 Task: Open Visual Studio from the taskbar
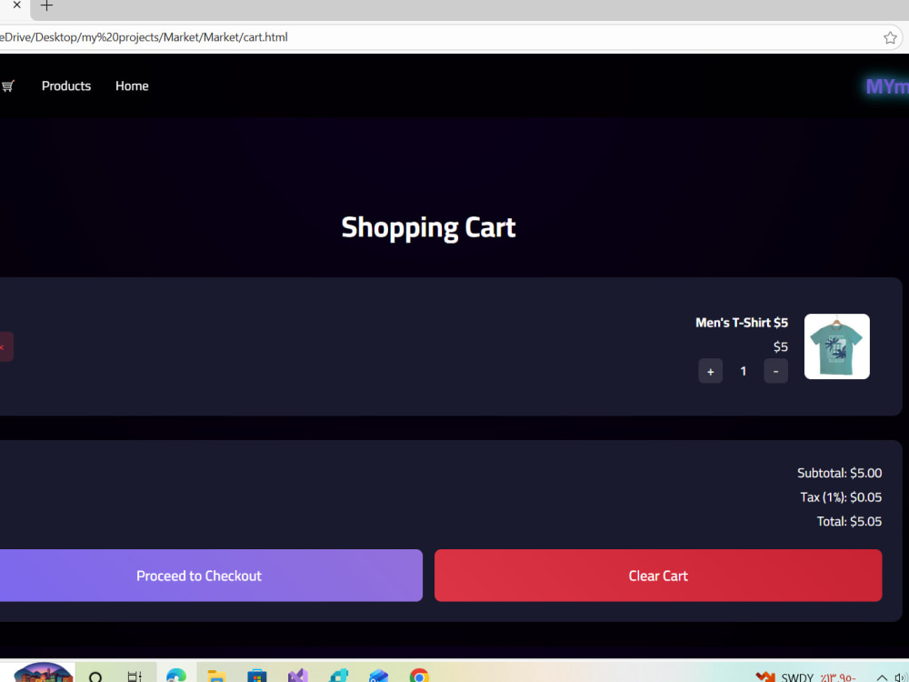[297, 676]
